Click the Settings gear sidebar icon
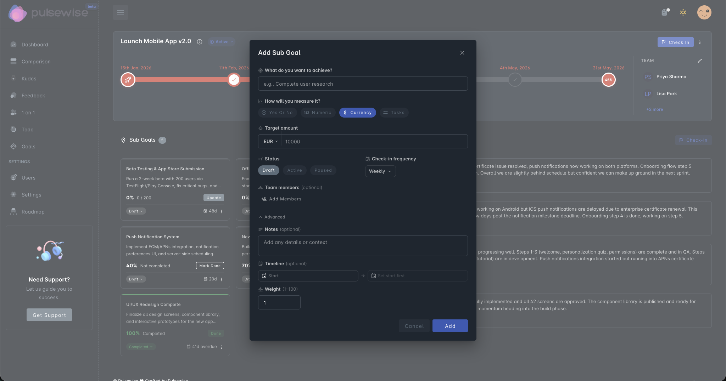Viewport: 726px width, 381px height. tap(13, 194)
